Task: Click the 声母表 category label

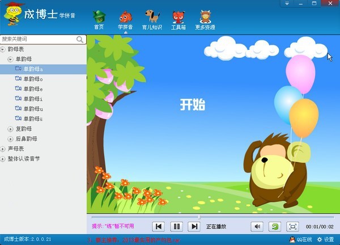Action: coord(16,149)
